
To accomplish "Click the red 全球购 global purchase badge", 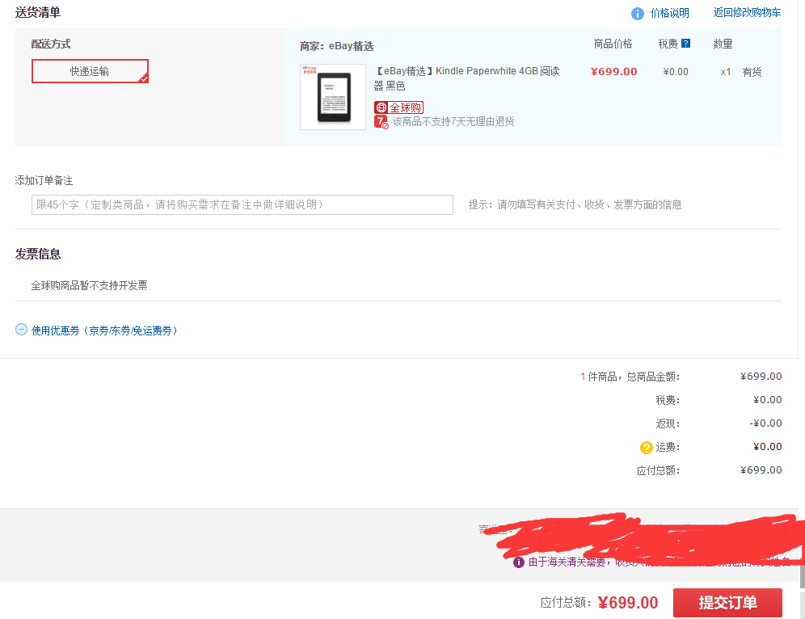I will pyautogui.click(x=398, y=107).
